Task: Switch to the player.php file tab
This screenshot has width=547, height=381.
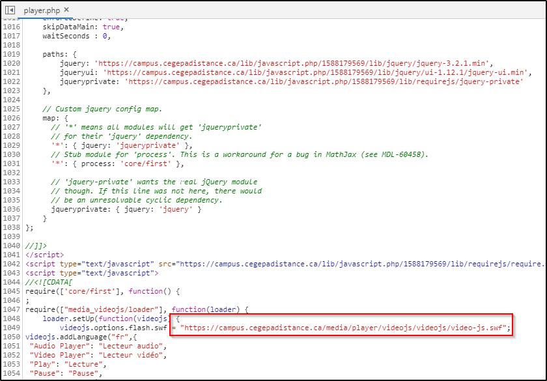Action: point(42,10)
